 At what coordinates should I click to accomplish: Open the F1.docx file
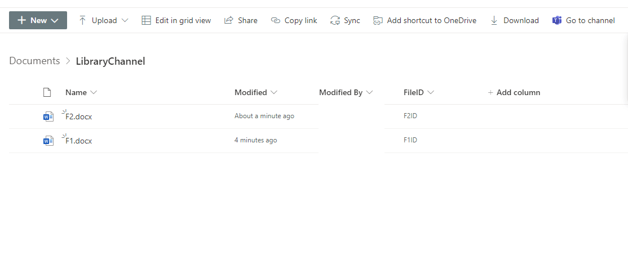click(78, 141)
